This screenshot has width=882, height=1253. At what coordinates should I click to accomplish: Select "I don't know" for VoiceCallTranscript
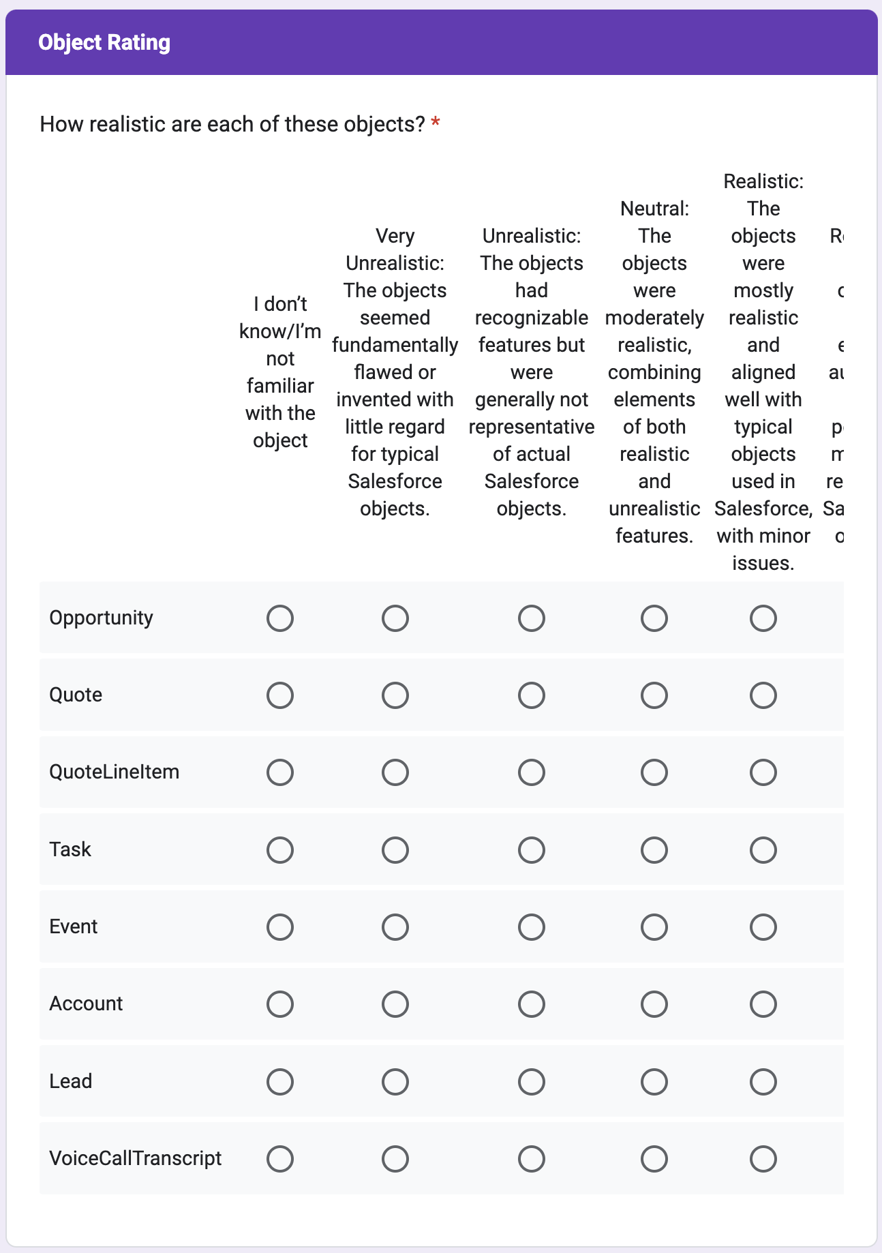coord(280,1159)
